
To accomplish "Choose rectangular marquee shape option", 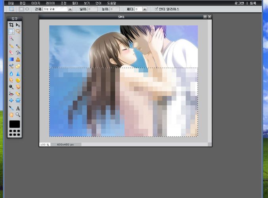I will [x=21, y=9].
